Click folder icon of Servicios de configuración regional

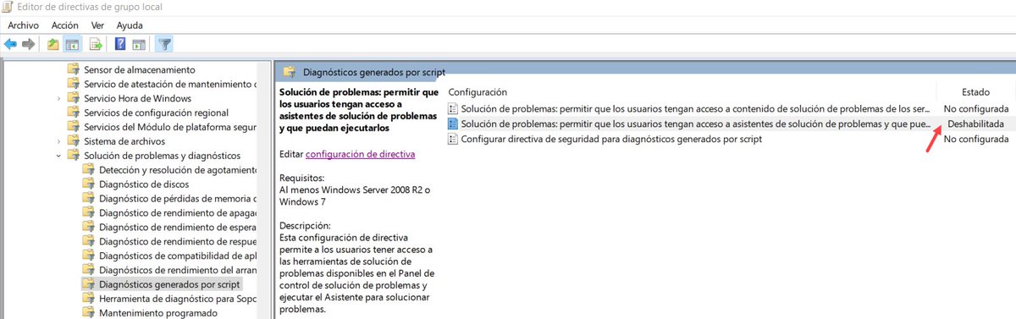(74, 113)
